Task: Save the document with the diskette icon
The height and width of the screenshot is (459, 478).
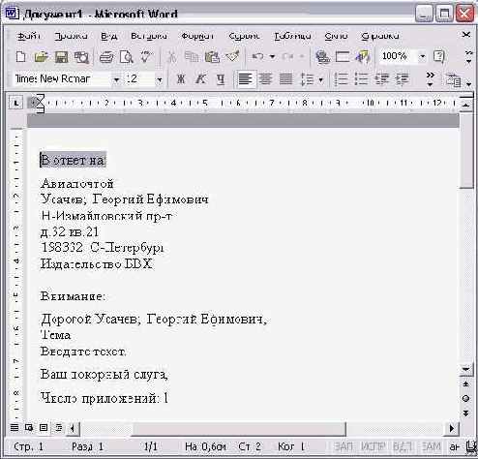Action: click(61, 57)
